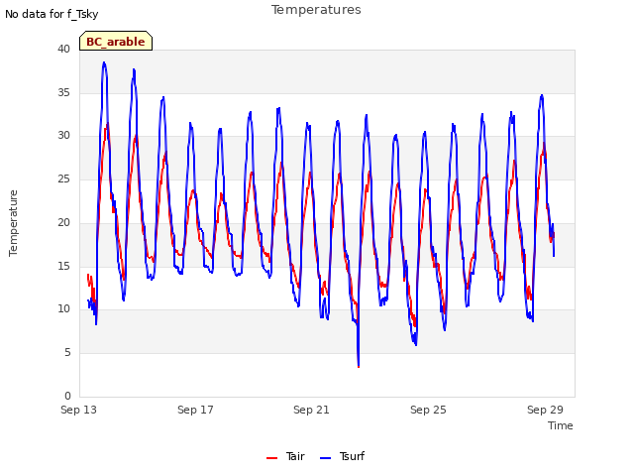The height and width of the screenshot is (476, 634).
Task: Toggle the Tair series in the legend
Action: [285, 456]
